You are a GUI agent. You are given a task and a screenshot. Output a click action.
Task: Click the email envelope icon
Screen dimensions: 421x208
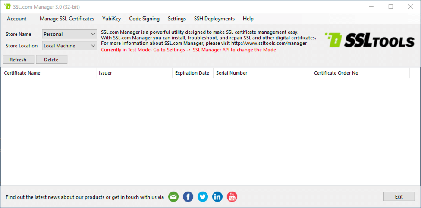173,197
